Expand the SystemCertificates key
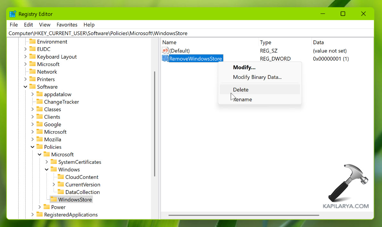Viewport: 382px width, 227px height. [47, 162]
